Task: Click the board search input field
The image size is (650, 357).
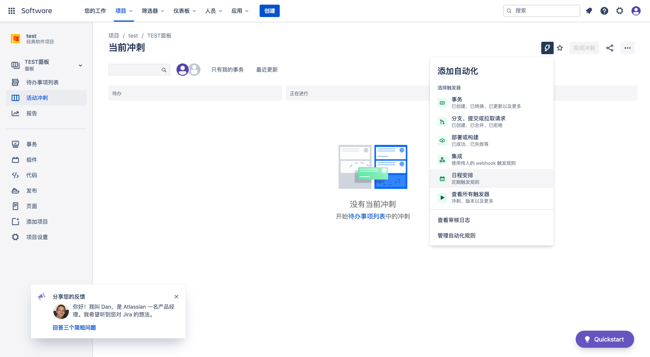Action: 135,70
